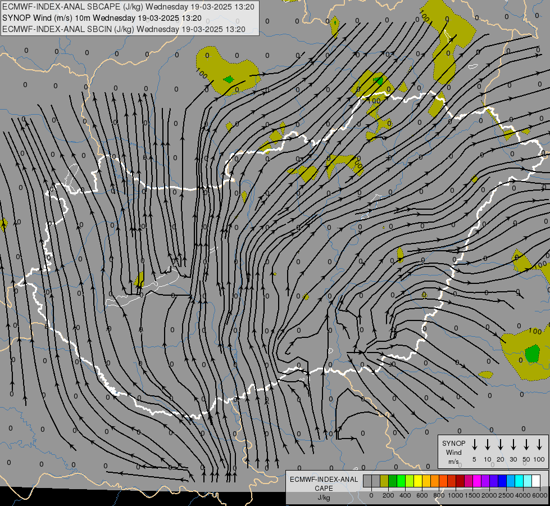Pick the bright green CAPE legend swatch
Screen dimensions: 550x506
[401, 481]
